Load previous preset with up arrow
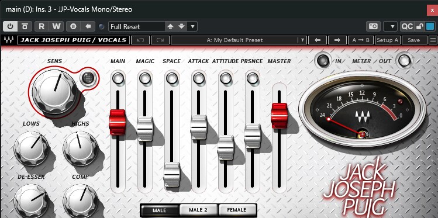438x218 pixels. tap(170, 26)
